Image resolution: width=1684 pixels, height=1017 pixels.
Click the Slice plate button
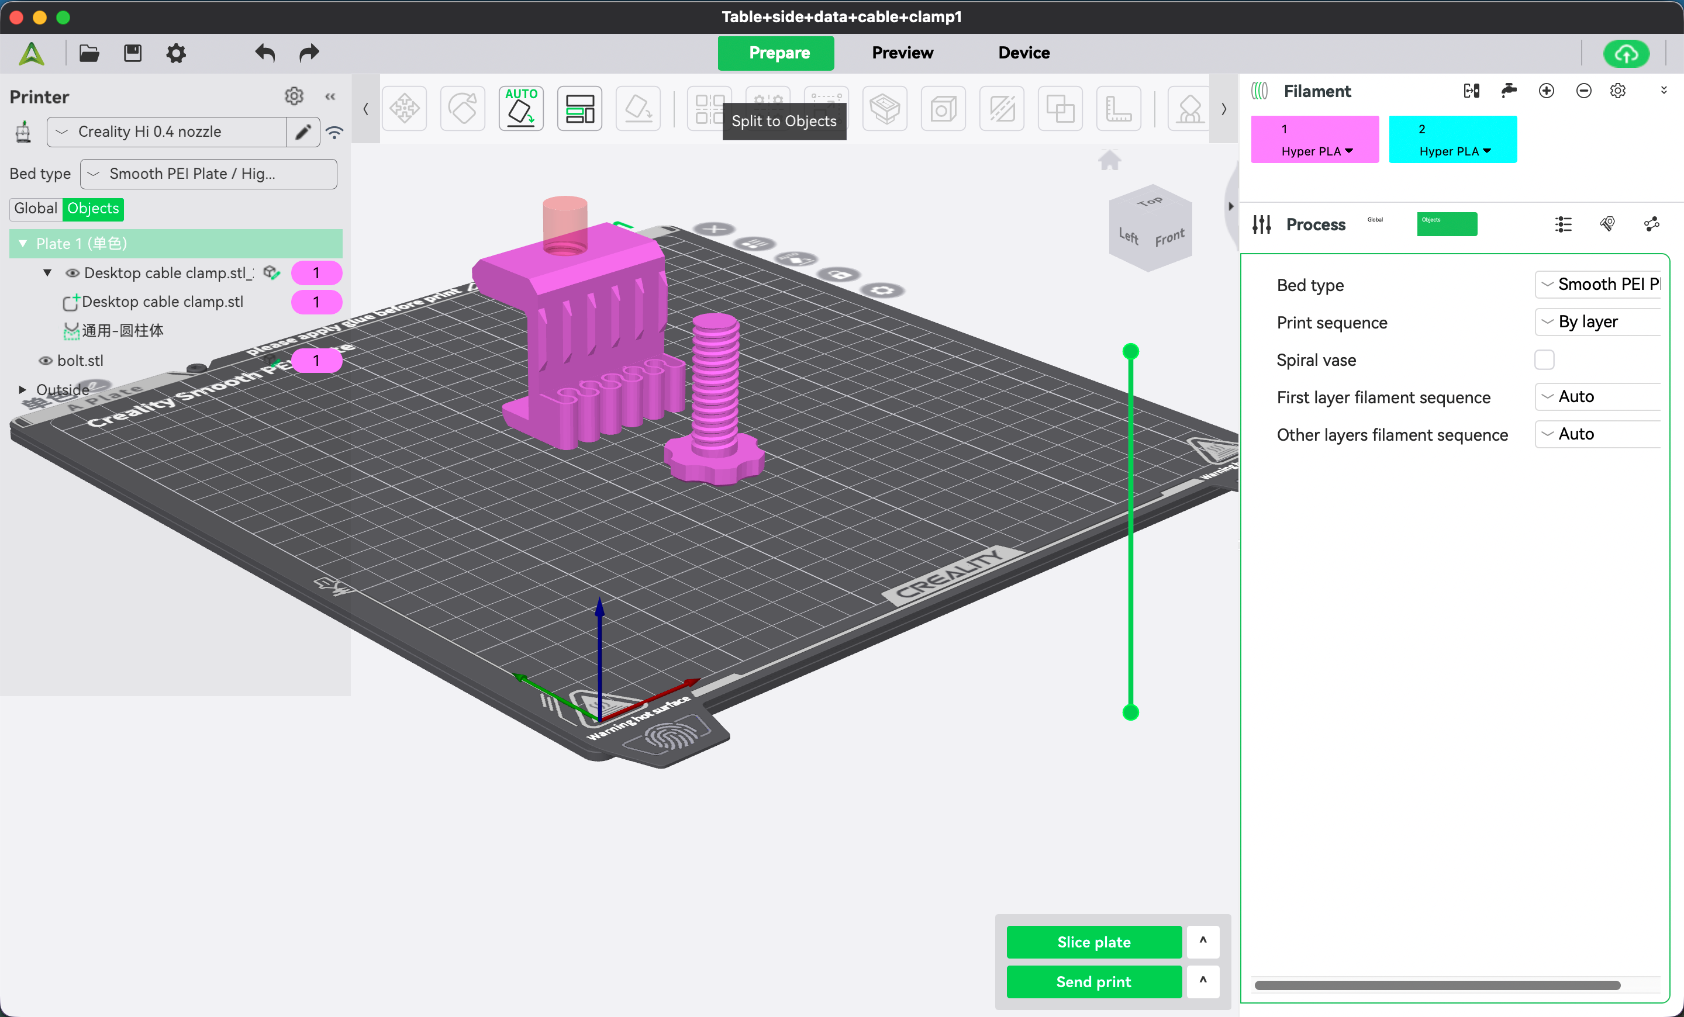click(1093, 942)
